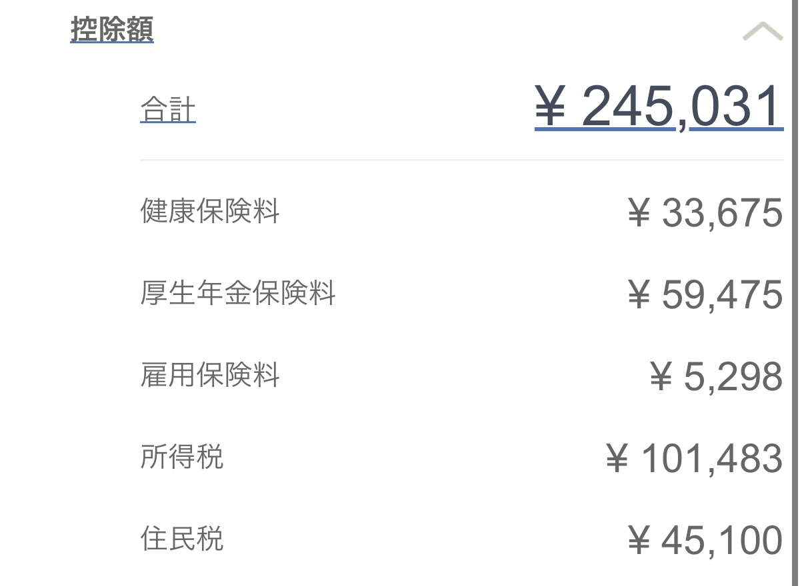804x586 pixels.
Task: Collapse the 控除額 section chevron
Action: point(763,31)
